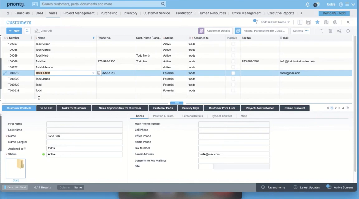Toggle Inactive checkbox for Todd Green

[x=233, y=44]
